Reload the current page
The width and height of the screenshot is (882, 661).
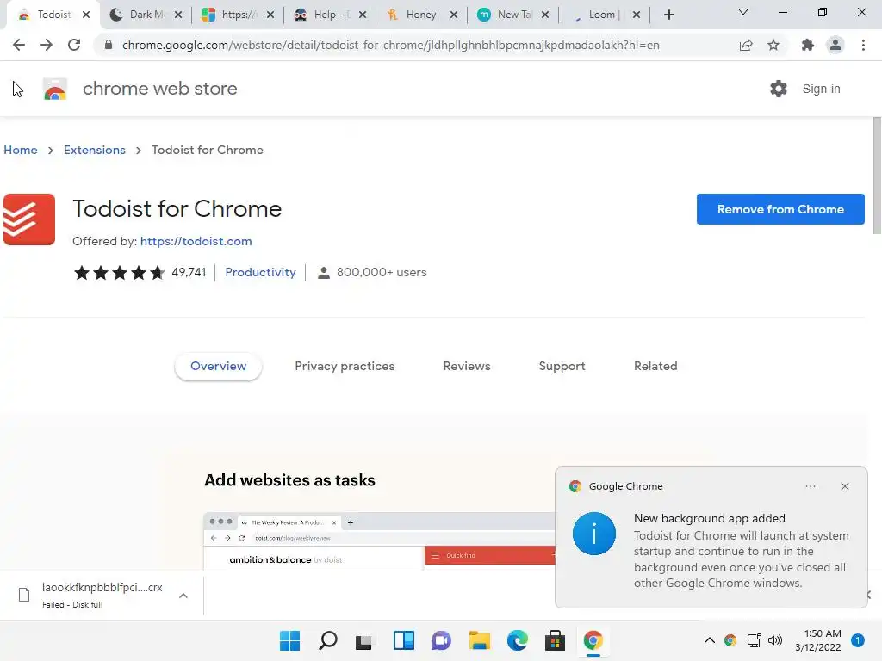tap(74, 45)
